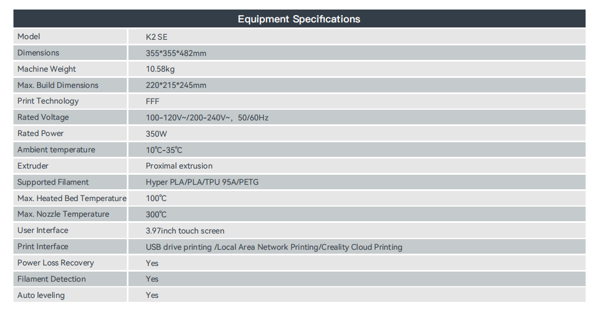The width and height of the screenshot is (594, 322).
Task: Select the 300℃ nozzle temperature value
Action: click(x=156, y=214)
